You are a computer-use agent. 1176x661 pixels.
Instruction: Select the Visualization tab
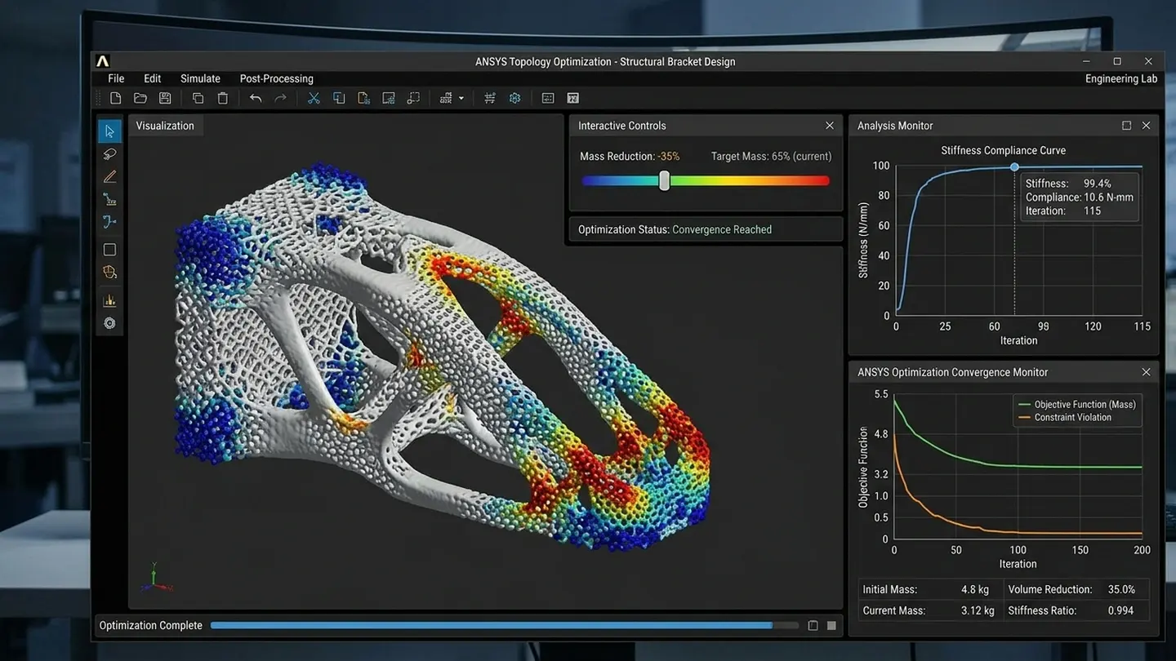tap(165, 126)
